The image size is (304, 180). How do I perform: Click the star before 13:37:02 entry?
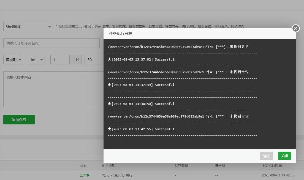[x=109, y=59]
